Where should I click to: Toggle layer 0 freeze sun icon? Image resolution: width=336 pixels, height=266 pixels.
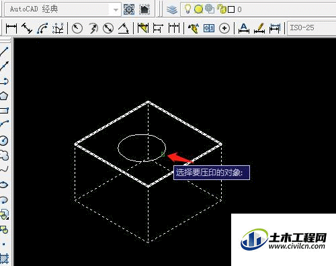pyautogui.click(x=198, y=9)
